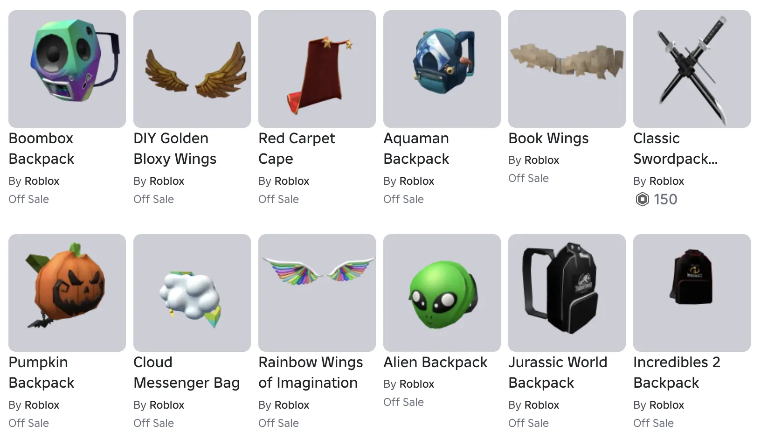Open the Boombox Backpack thumbnail
Viewport: 761px width, 446px height.
click(x=67, y=69)
